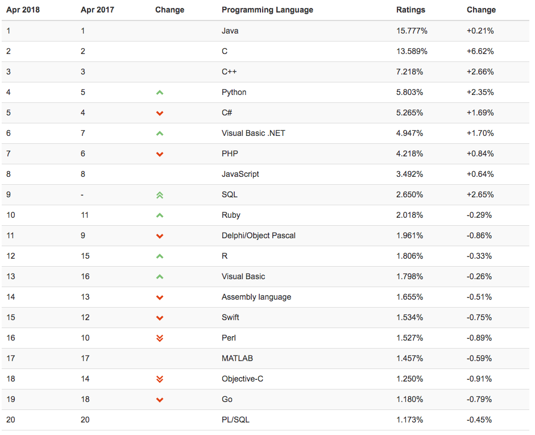Click the double red down arrow for Objective-C
The height and width of the screenshot is (435, 535).
click(x=160, y=379)
